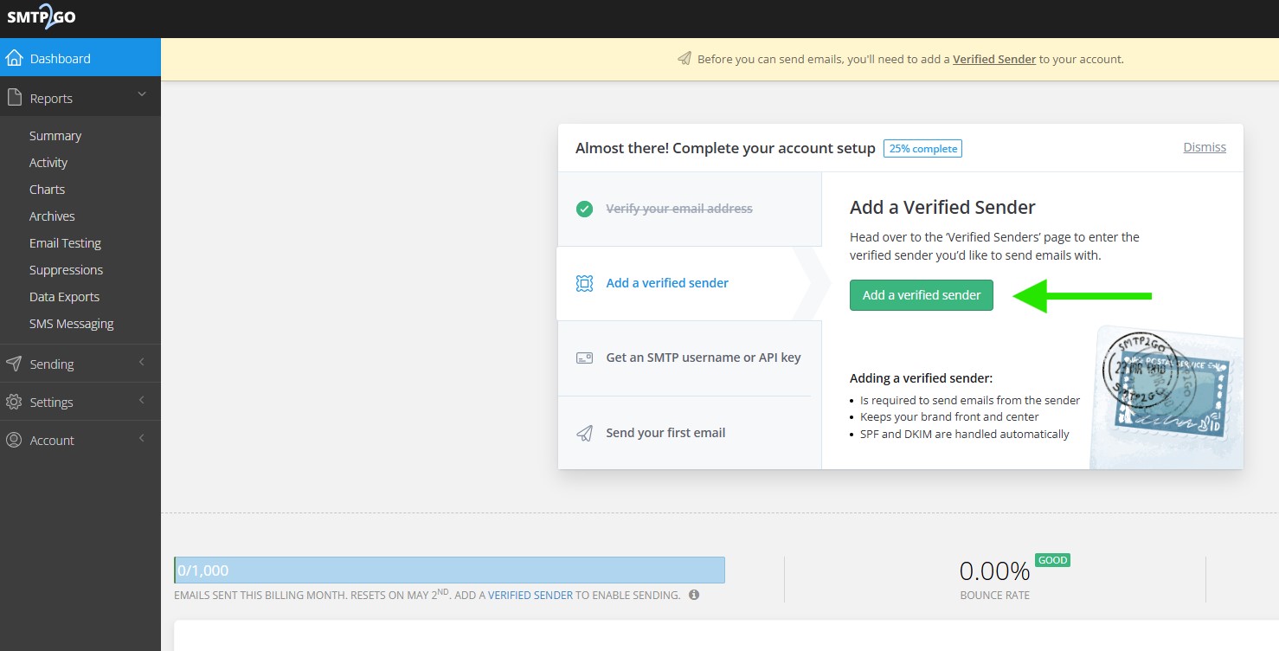Click the SMTP2GO logo
This screenshot has height=651, width=1279.
[41, 17]
